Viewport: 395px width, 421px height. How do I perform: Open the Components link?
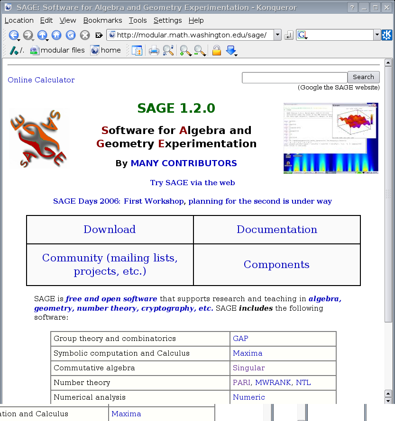pos(276,264)
